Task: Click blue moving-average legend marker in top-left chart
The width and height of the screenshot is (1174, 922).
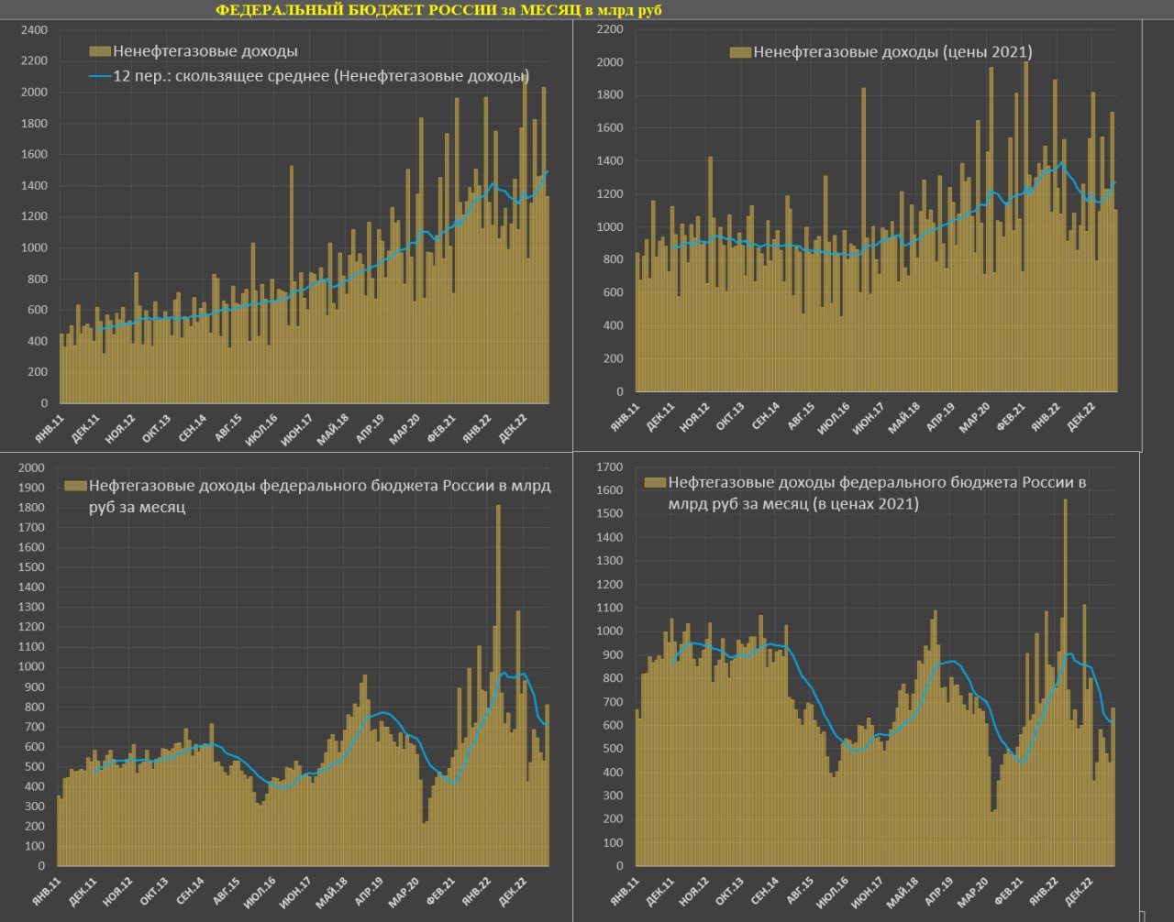Action: (100, 76)
